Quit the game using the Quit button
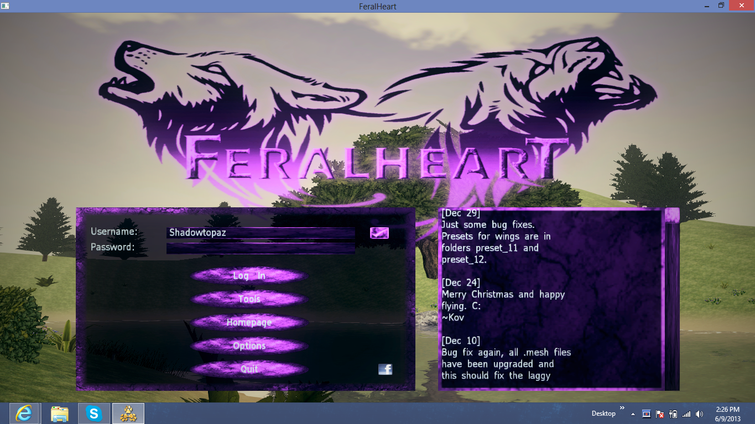The height and width of the screenshot is (424, 755). pyautogui.click(x=248, y=369)
